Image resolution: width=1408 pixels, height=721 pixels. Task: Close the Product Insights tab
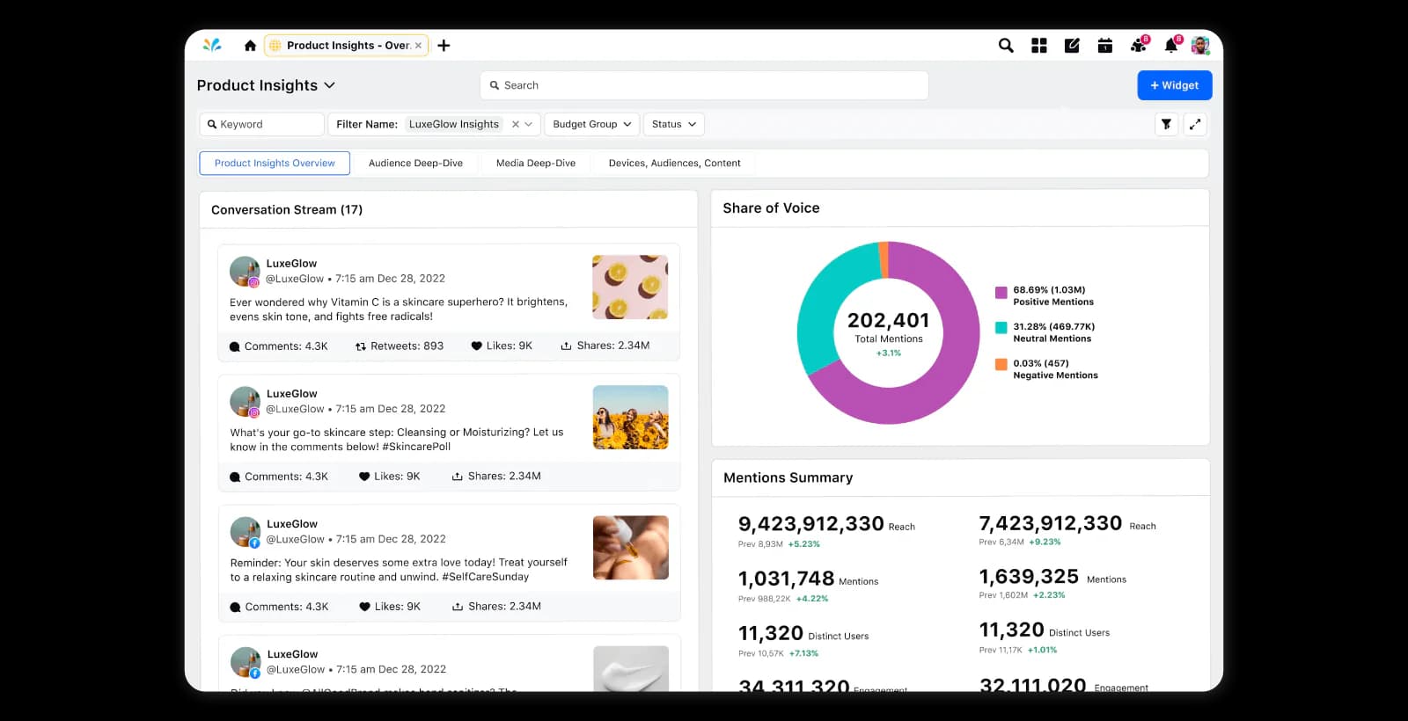[418, 46]
